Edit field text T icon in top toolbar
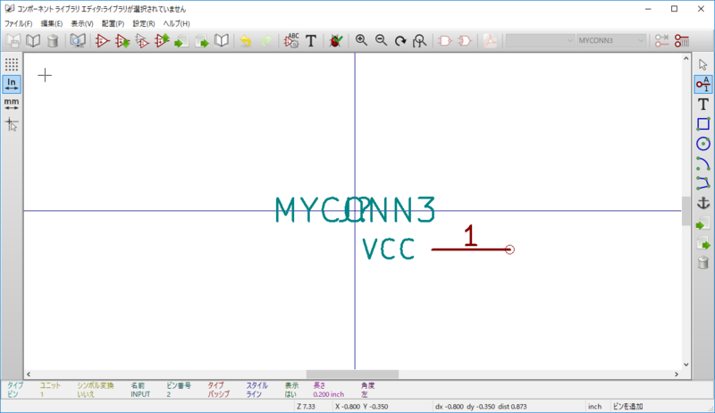Screen dimensions: 715x413 click(x=311, y=41)
